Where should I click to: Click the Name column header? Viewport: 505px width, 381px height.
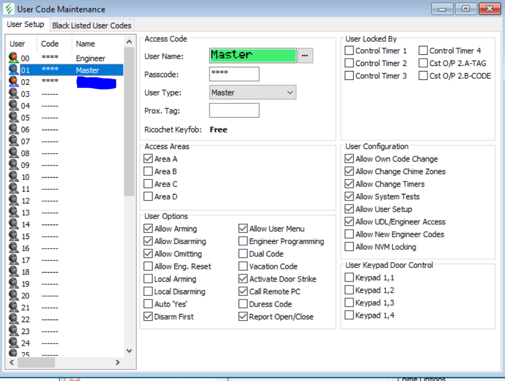[85, 44]
